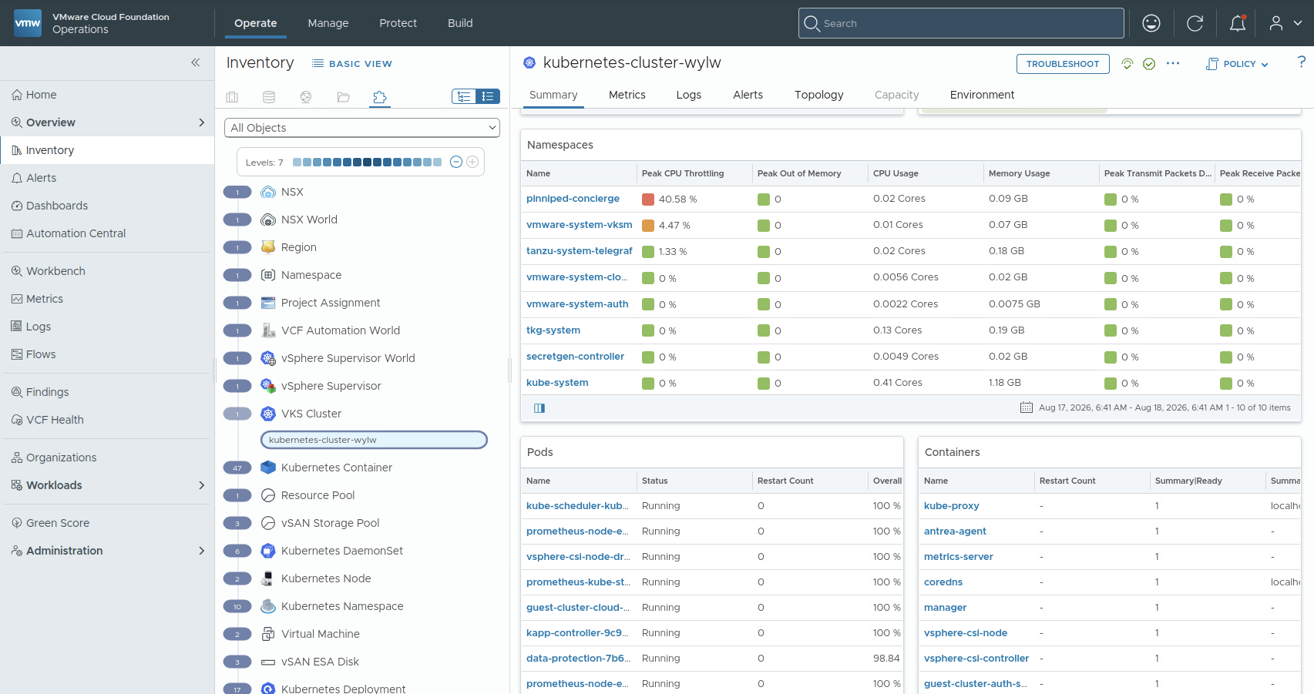Click the Kubernetes Container cube icon
This screenshot has width=1314, height=694.
click(268, 468)
